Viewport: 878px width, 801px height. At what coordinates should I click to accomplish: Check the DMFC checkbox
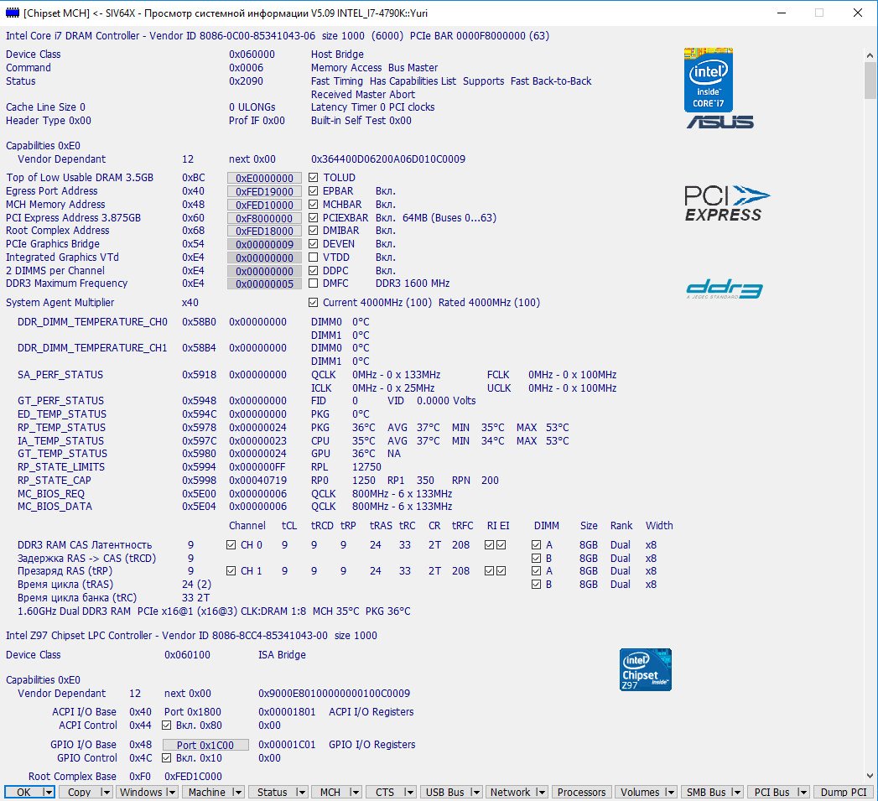[x=313, y=284]
